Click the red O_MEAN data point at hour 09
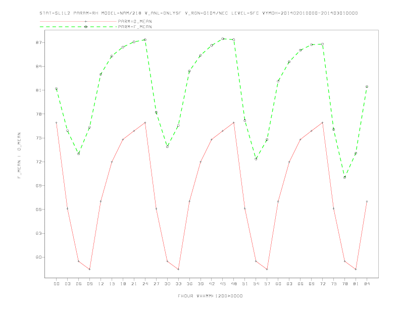Viewport: 400px width, 309px height. (89, 269)
